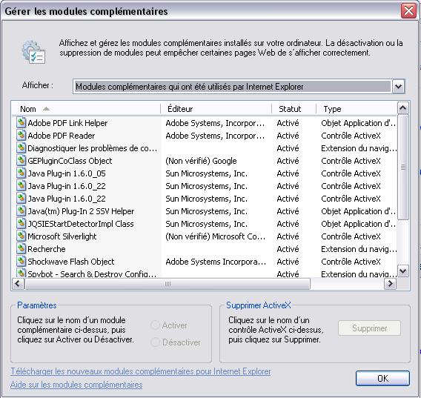
Task: Select the Activer radio button
Action: pyautogui.click(x=155, y=325)
